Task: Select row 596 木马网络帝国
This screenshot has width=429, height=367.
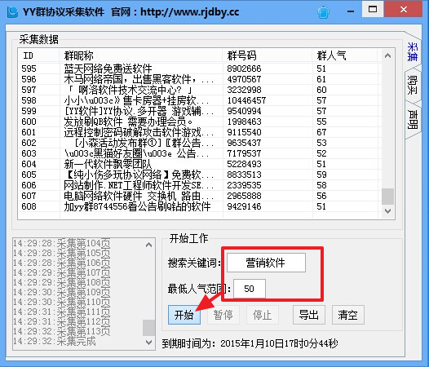Action: 200,79
